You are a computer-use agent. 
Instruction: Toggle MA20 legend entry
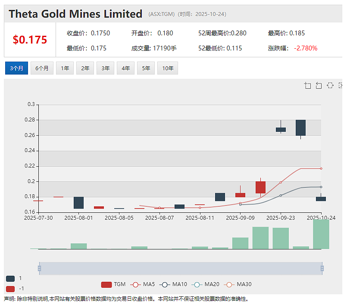[205, 284]
